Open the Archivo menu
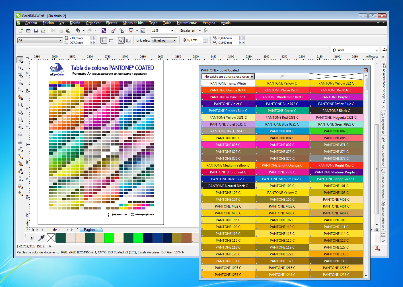The height and width of the screenshot is (287, 403). pyautogui.click(x=31, y=23)
